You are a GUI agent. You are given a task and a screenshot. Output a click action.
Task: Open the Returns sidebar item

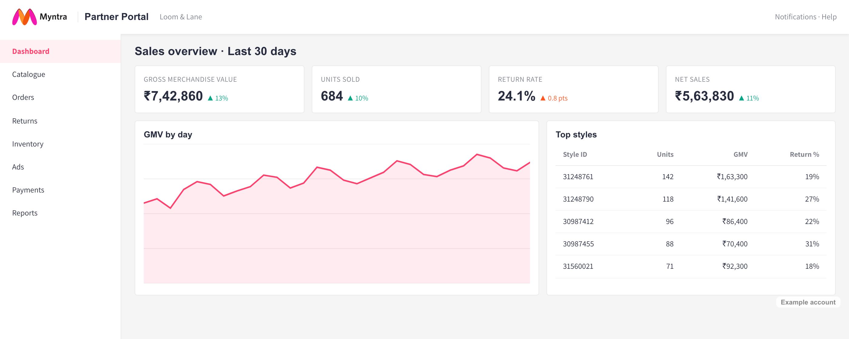(60, 121)
